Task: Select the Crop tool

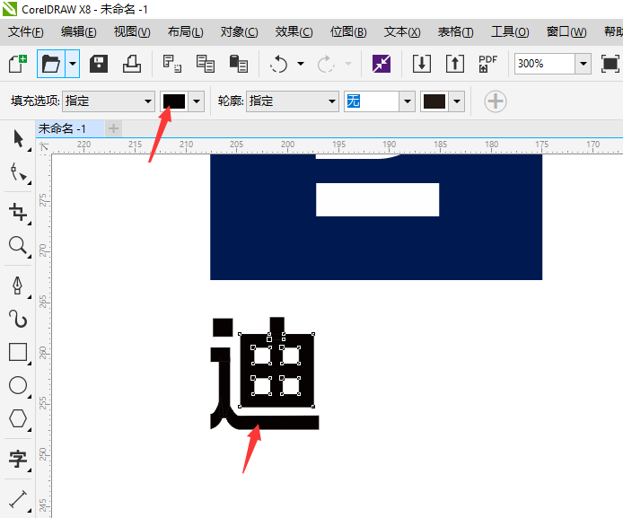Action: click(x=18, y=212)
